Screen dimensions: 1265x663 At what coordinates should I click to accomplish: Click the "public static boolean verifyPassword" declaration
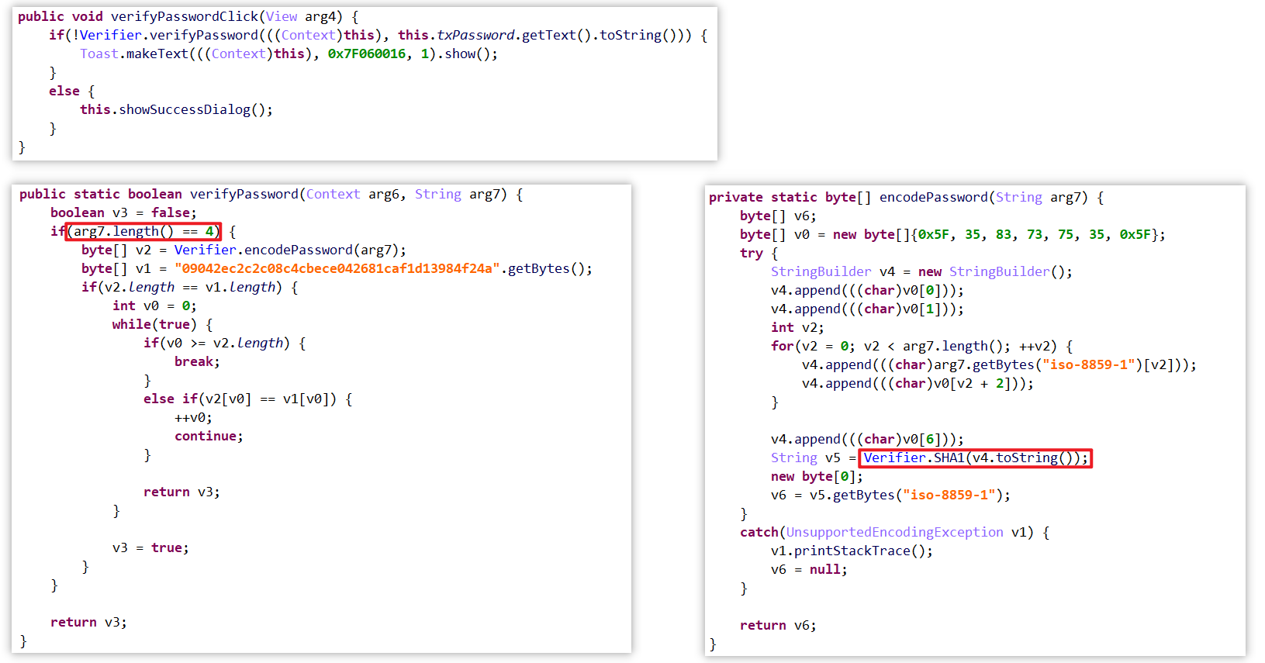point(159,194)
